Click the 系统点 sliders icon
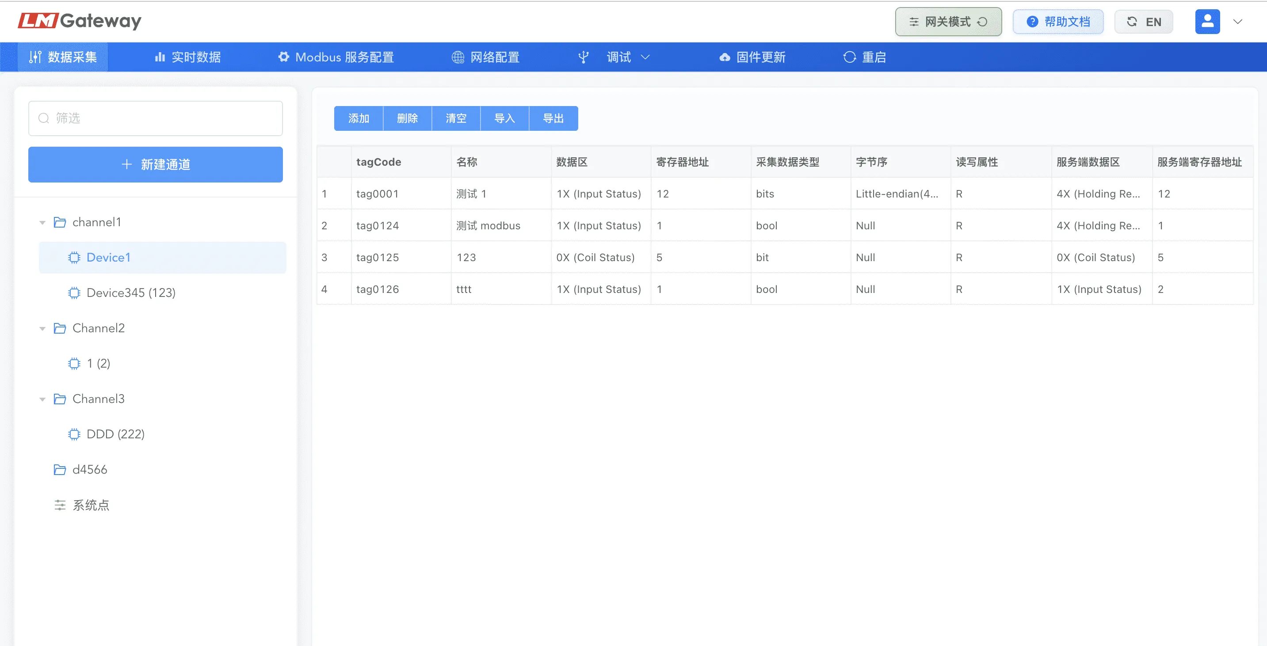 click(x=60, y=505)
